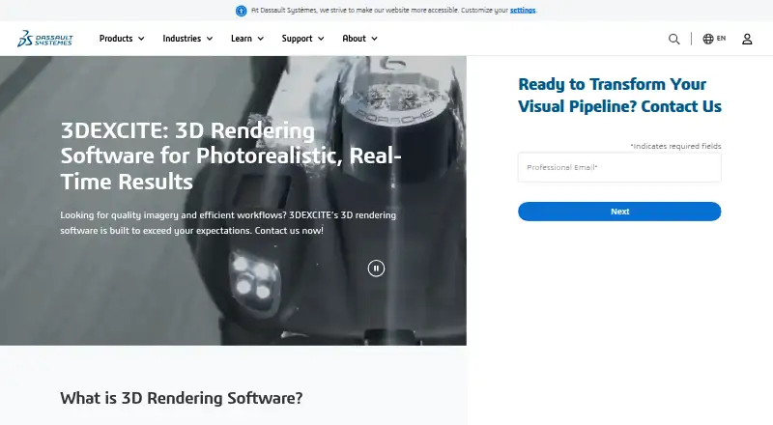Submit form with Next button
Screen dimensions: 773x425
pos(619,212)
